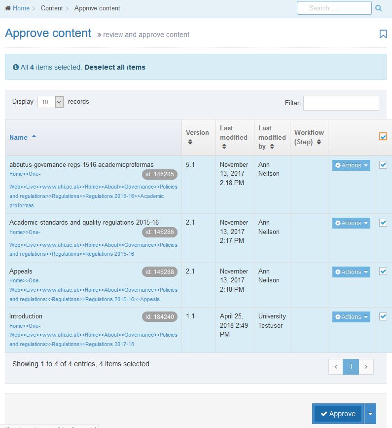The image size is (392, 428).
Task: Select page 1 in pagination
Action: 351,367
